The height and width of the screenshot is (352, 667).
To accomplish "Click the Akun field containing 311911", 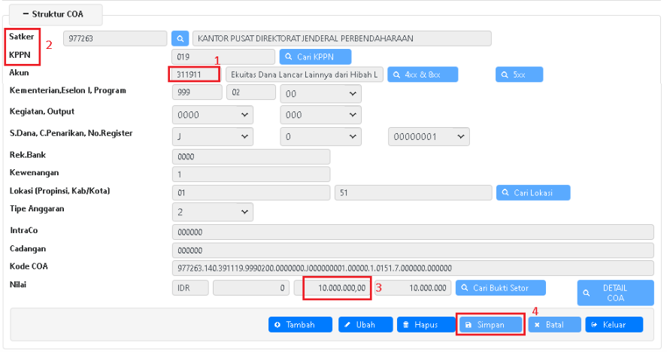I will [194, 74].
